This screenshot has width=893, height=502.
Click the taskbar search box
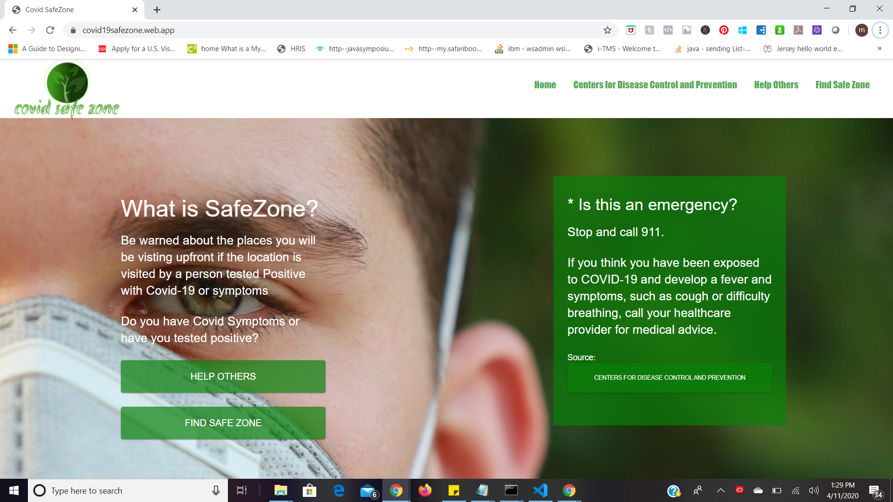[x=128, y=490]
